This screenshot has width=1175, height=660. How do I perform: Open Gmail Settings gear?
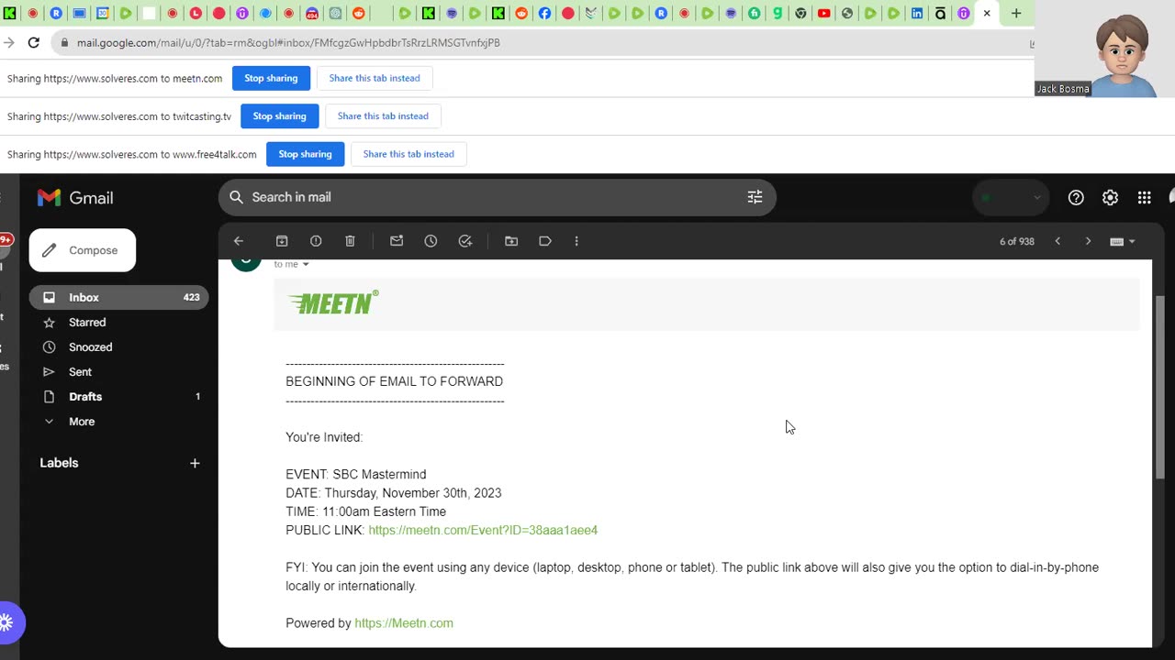(x=1110, y=197)
